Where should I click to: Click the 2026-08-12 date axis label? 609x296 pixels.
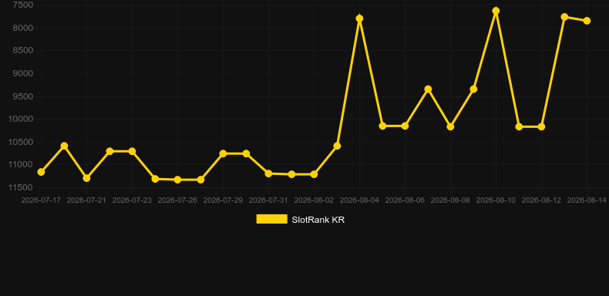tap(541, 200)
